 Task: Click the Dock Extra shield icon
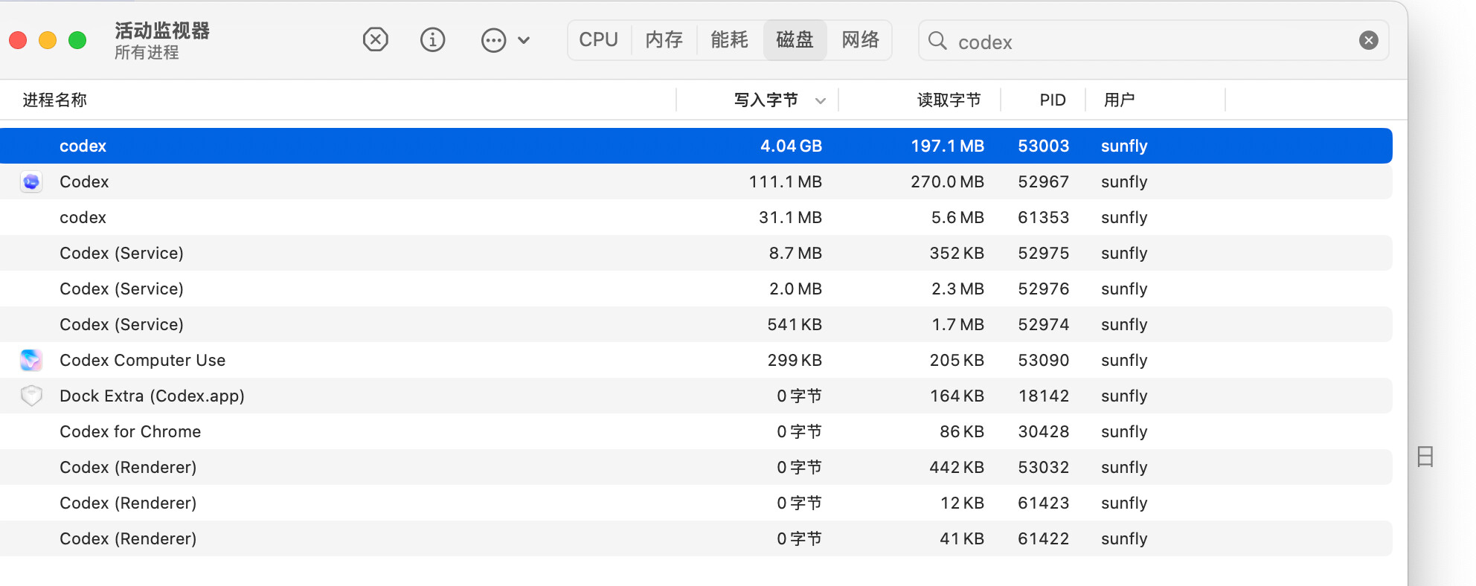point(31,396)
